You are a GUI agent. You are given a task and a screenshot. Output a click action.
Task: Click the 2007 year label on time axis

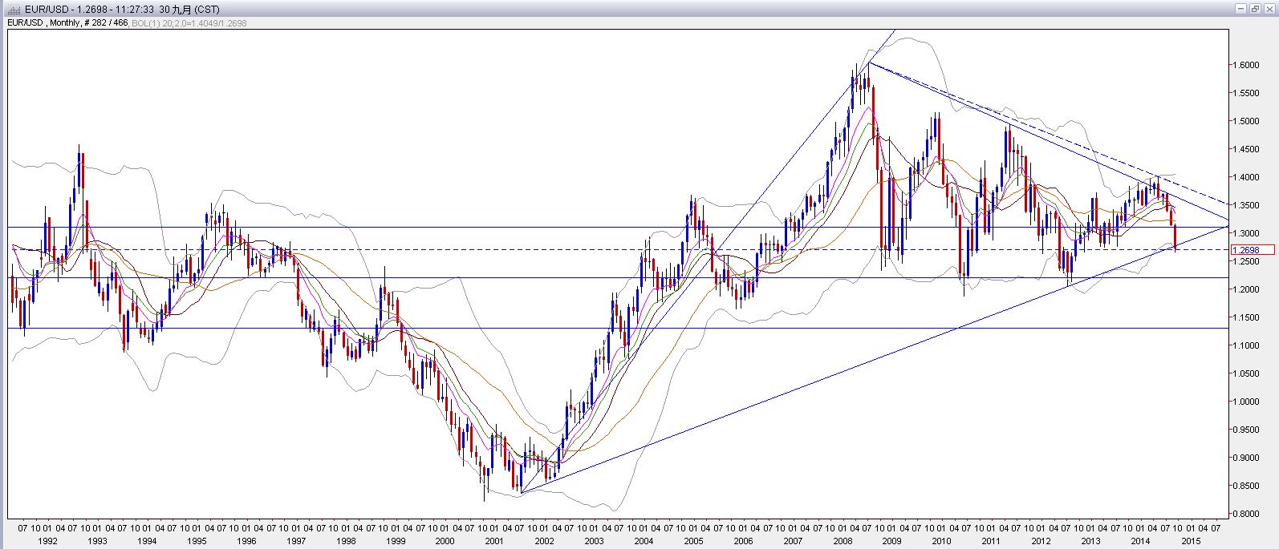(x=793, y=541)
